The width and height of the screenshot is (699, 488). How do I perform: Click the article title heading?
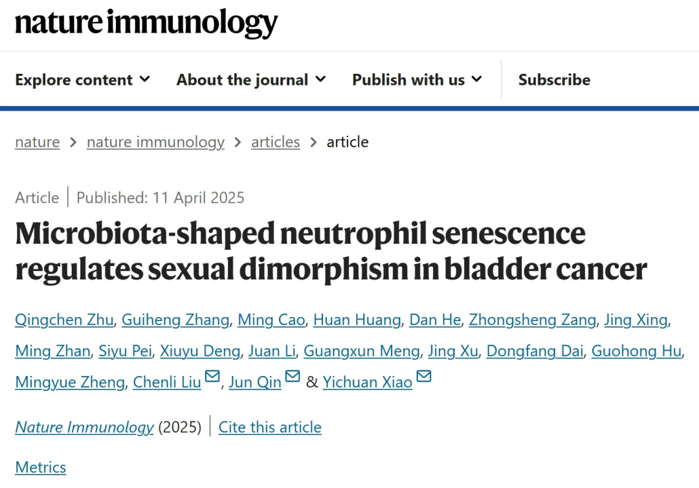[330, 251]
